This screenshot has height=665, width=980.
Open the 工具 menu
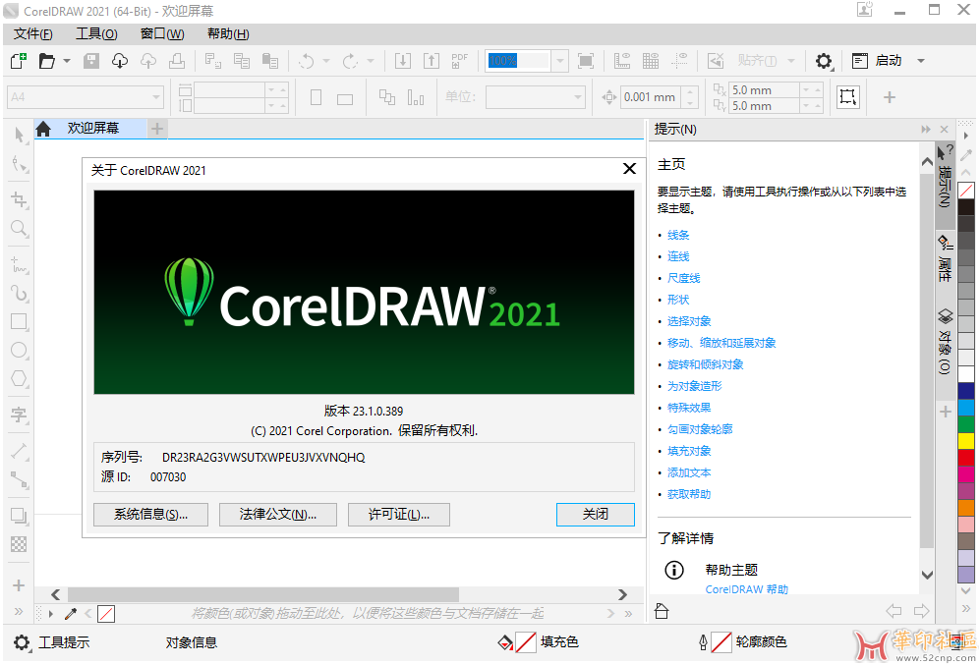tap(96, 33)
